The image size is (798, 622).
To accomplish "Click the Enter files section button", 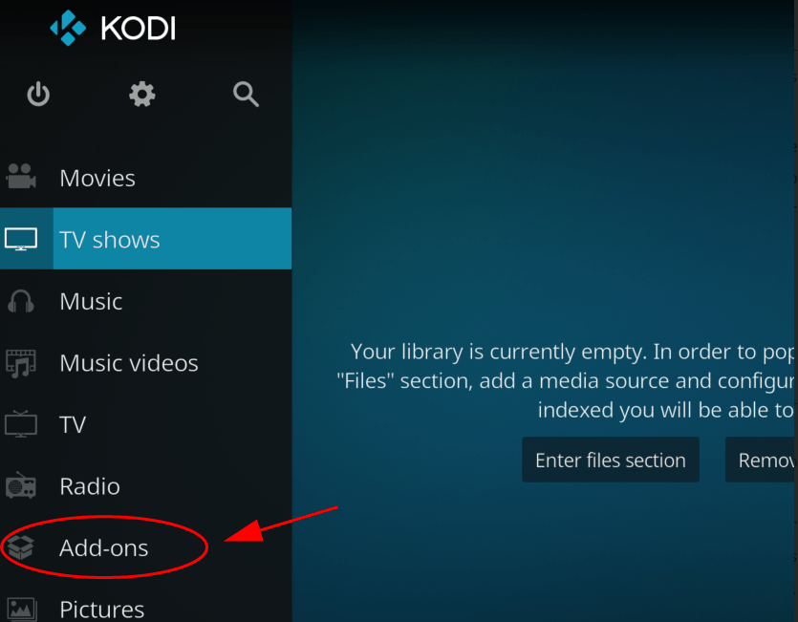I will point(610,460).
